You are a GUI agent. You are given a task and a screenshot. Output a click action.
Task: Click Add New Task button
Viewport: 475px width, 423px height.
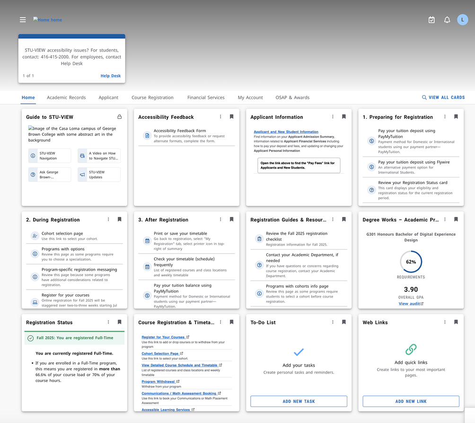point(299,401)
